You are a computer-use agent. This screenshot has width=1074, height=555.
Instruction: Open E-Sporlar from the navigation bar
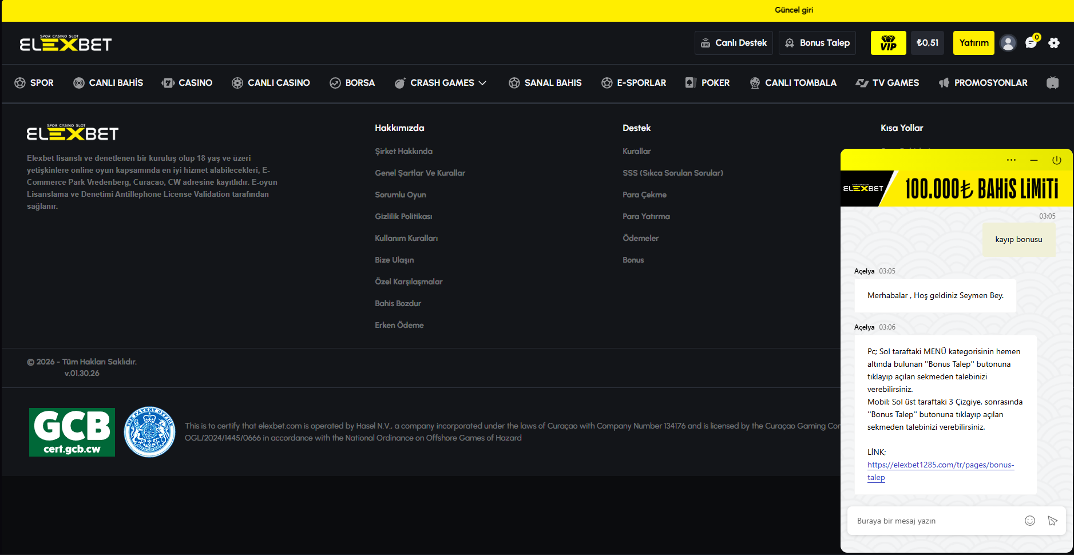[x=633, y=83]
